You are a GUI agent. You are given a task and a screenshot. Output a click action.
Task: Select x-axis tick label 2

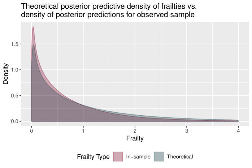point(135,130)
